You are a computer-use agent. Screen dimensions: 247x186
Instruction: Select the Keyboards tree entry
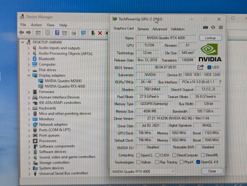tap(47, 108)
